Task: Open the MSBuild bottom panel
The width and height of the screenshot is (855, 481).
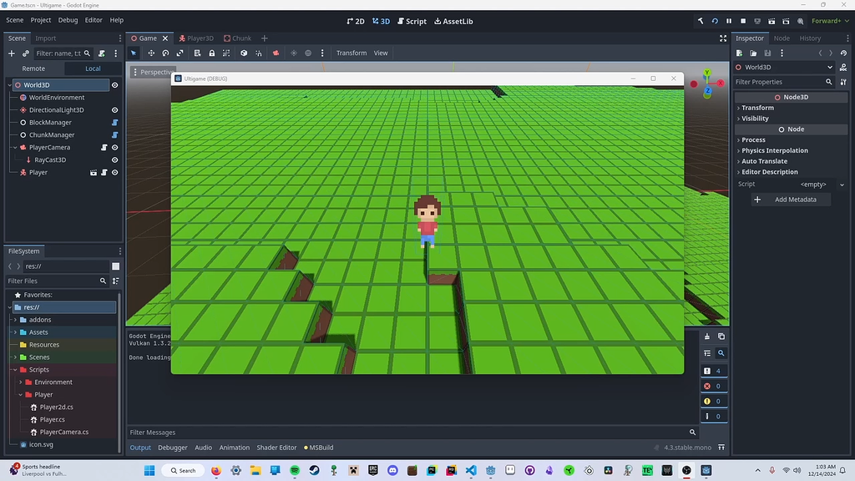Action: (x=319, y=448)
